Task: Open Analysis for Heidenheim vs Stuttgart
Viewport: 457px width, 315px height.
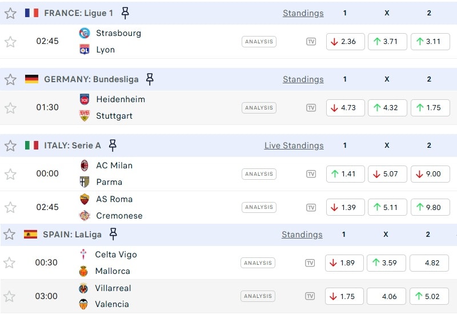Action: 259,108
